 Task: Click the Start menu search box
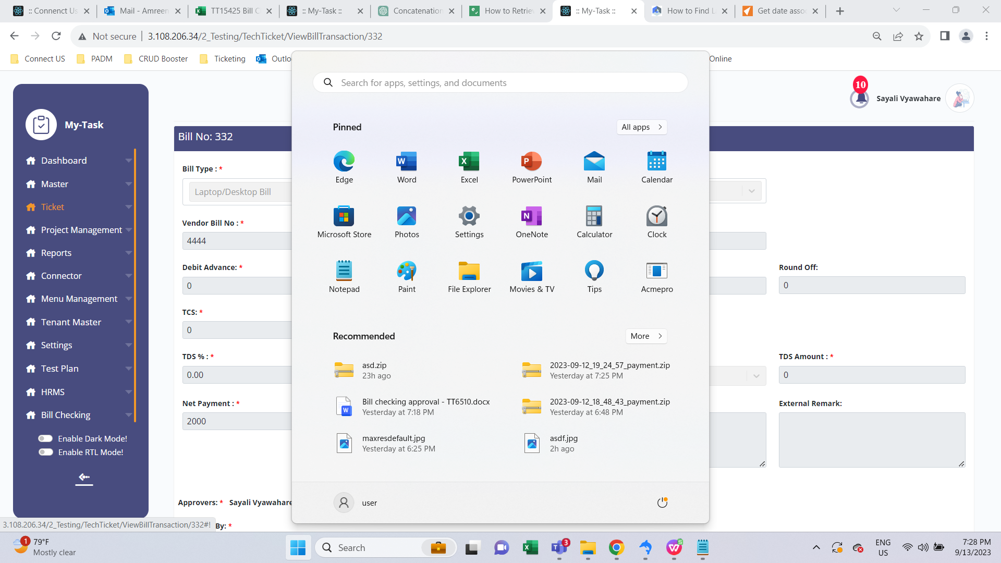(x=500, y=83)
